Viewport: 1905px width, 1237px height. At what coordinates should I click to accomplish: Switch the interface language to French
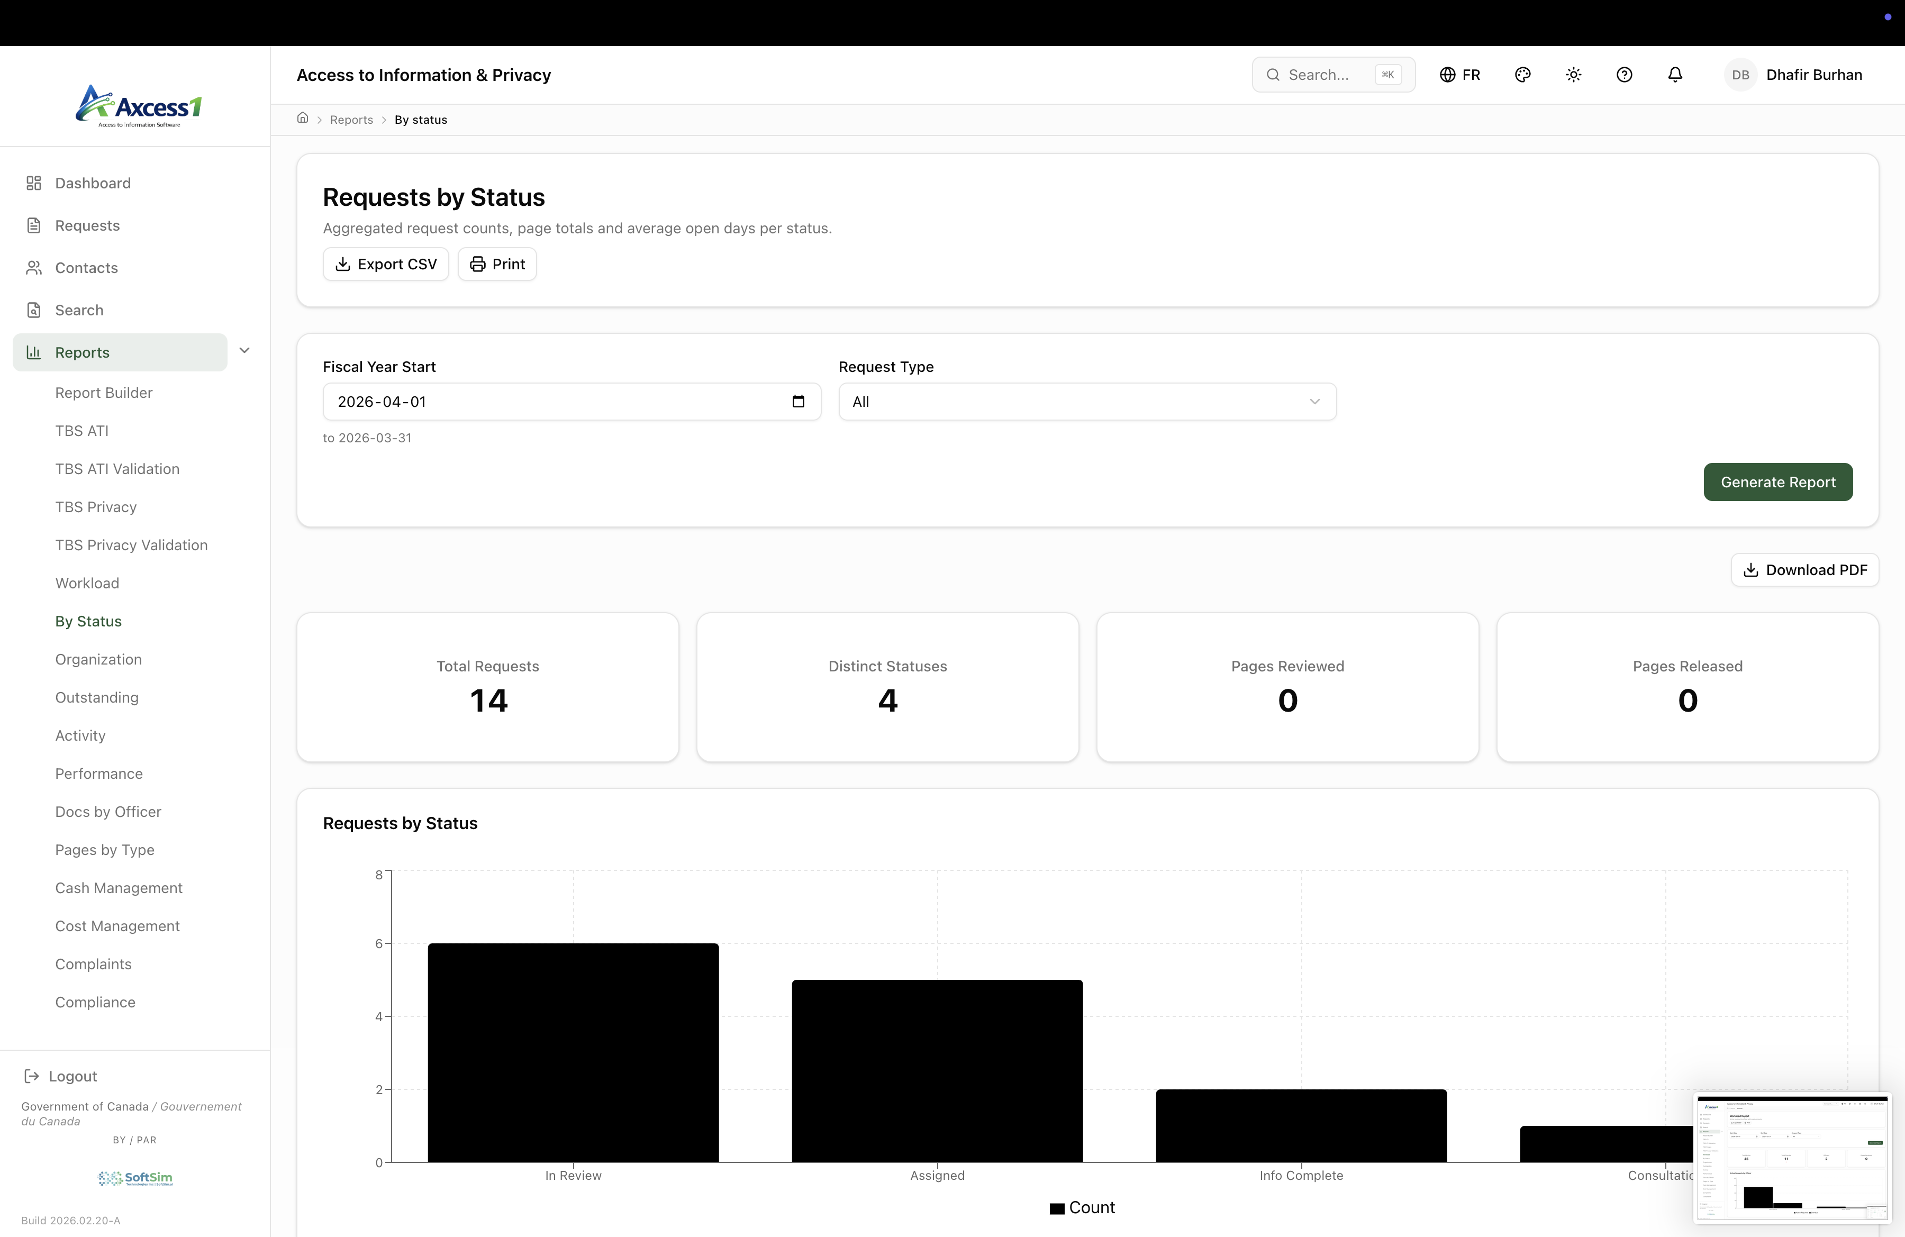1460,75
